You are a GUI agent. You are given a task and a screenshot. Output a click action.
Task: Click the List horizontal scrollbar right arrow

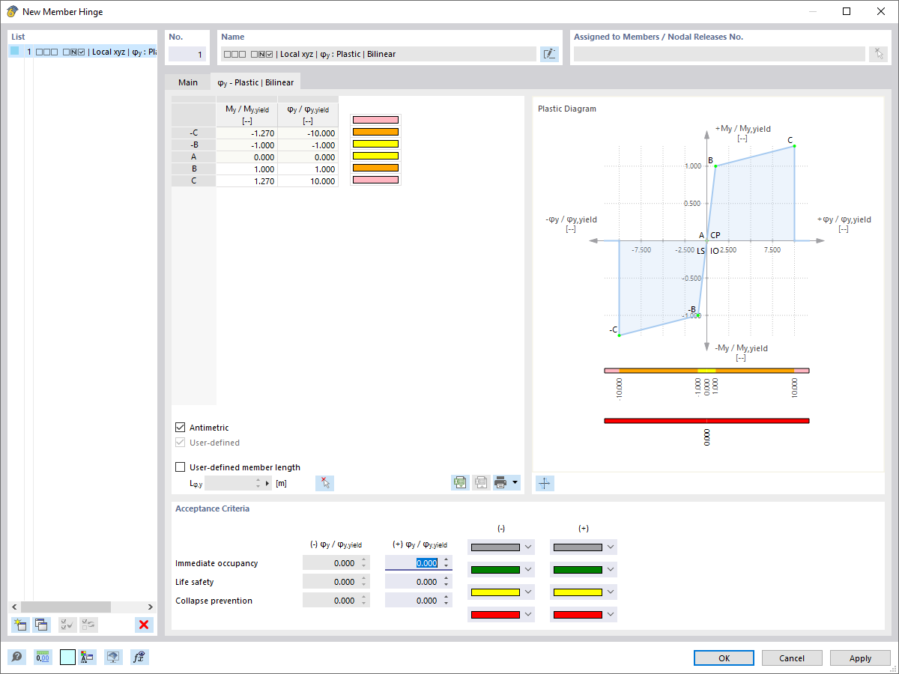(x=151, y=607)
